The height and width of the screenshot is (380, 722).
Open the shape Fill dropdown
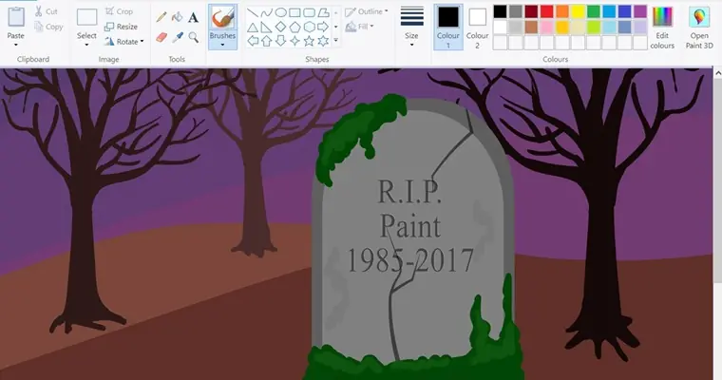pyautogui.click(x=360, y=27)
